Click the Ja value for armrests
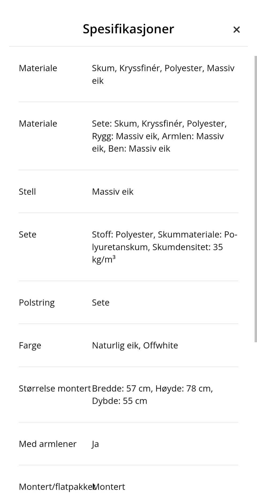The height and width of the screenshot is (498, 257). coord(95,444)
